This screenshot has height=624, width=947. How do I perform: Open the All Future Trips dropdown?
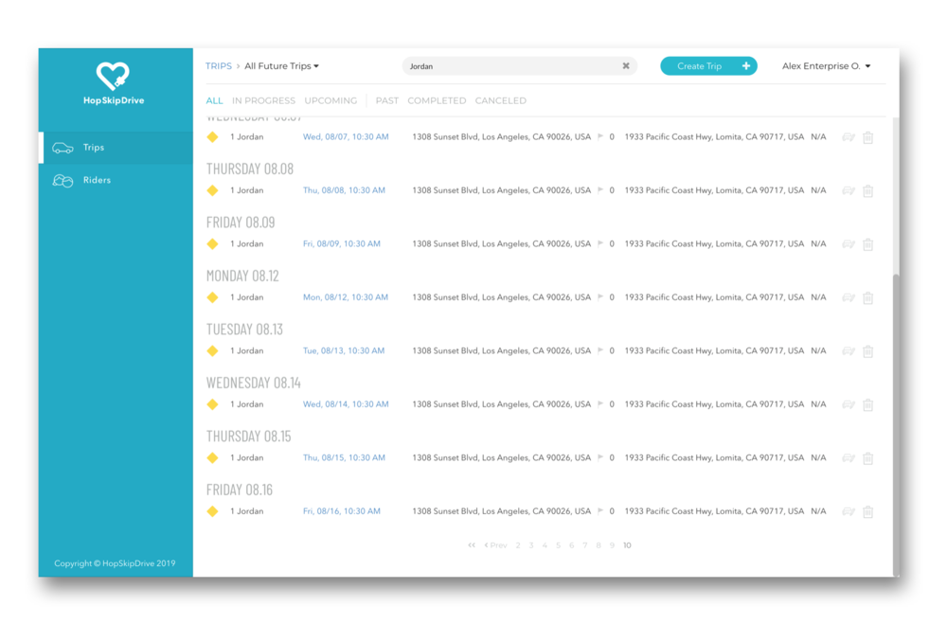[282, 66]
